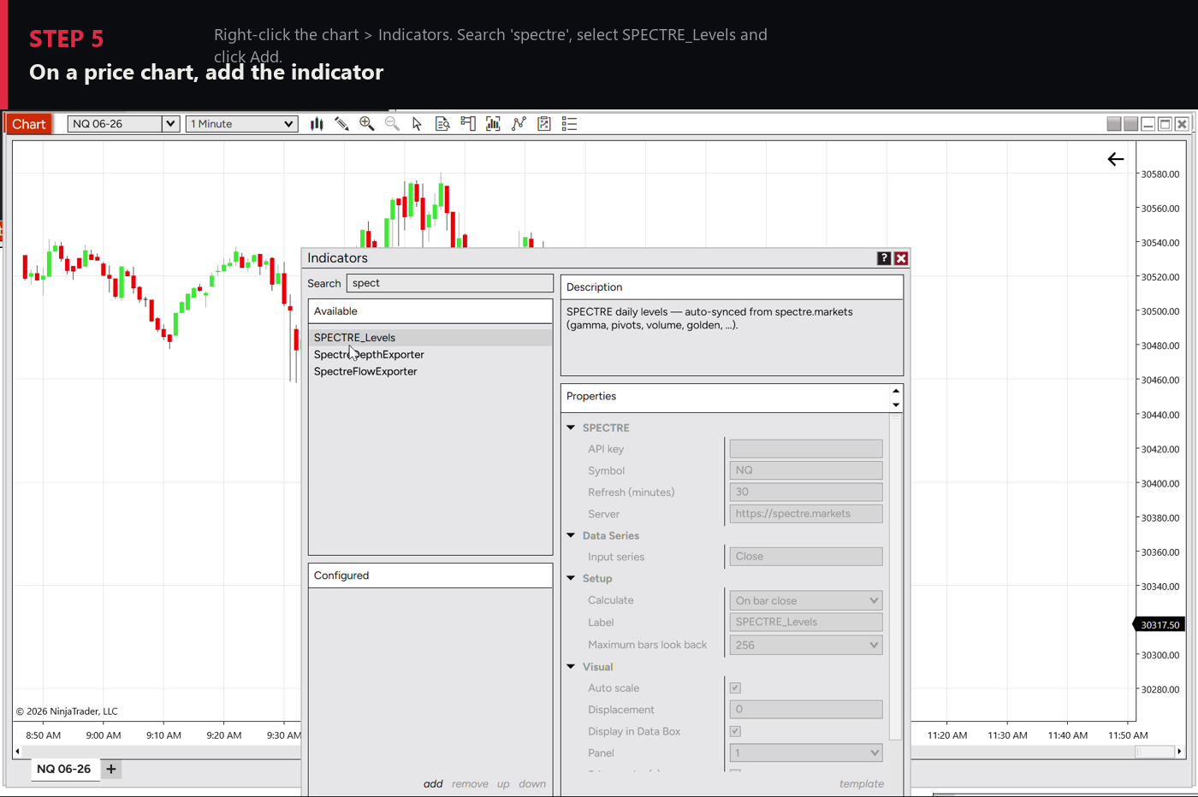Click the zoom in magnifier icon
This screenshot has width=1198, height=797.
[x=367, y=124]
